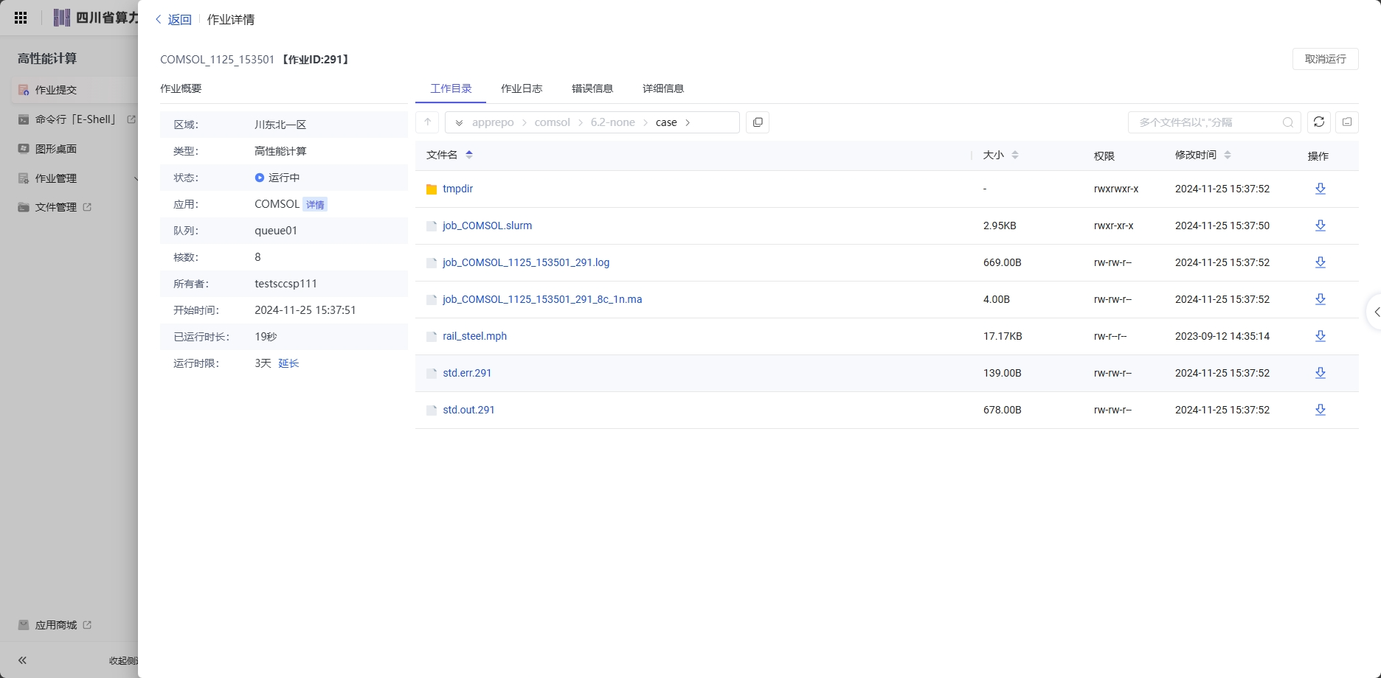
Task: Download std.err.291 file
Action: click(x=1321, y=373)
